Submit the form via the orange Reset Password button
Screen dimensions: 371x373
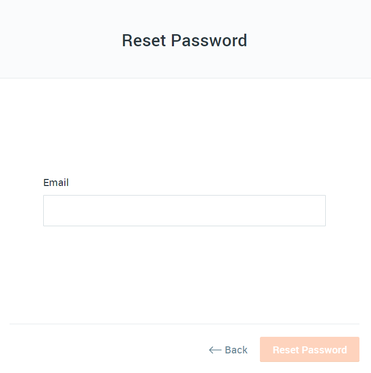click(309, 349)
